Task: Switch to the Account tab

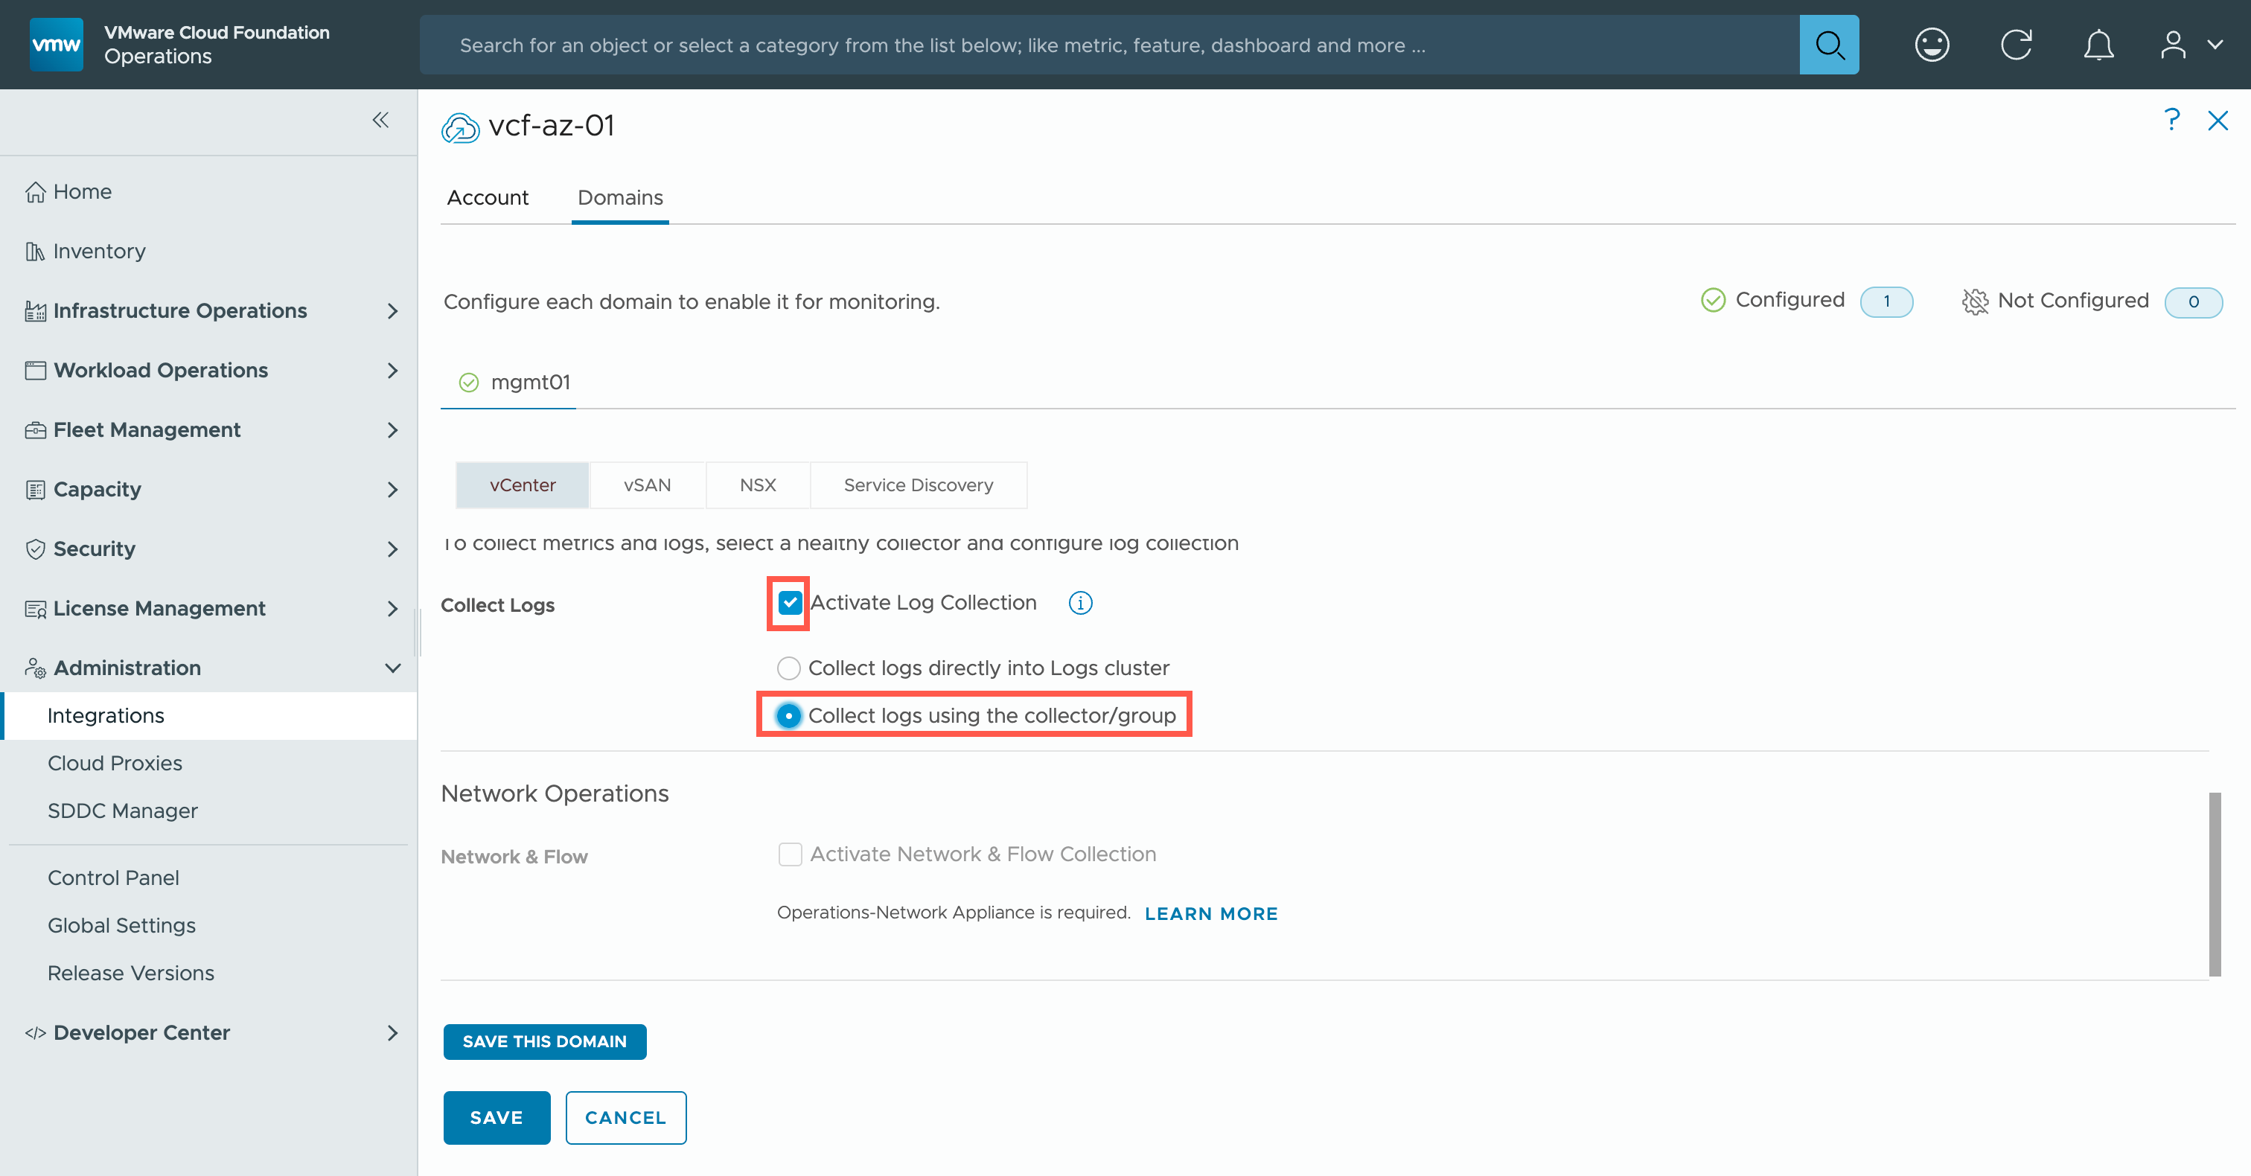Action: (x=488, y=197)
